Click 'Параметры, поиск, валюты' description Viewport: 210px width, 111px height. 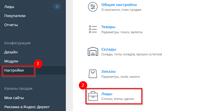pos(122,32)
